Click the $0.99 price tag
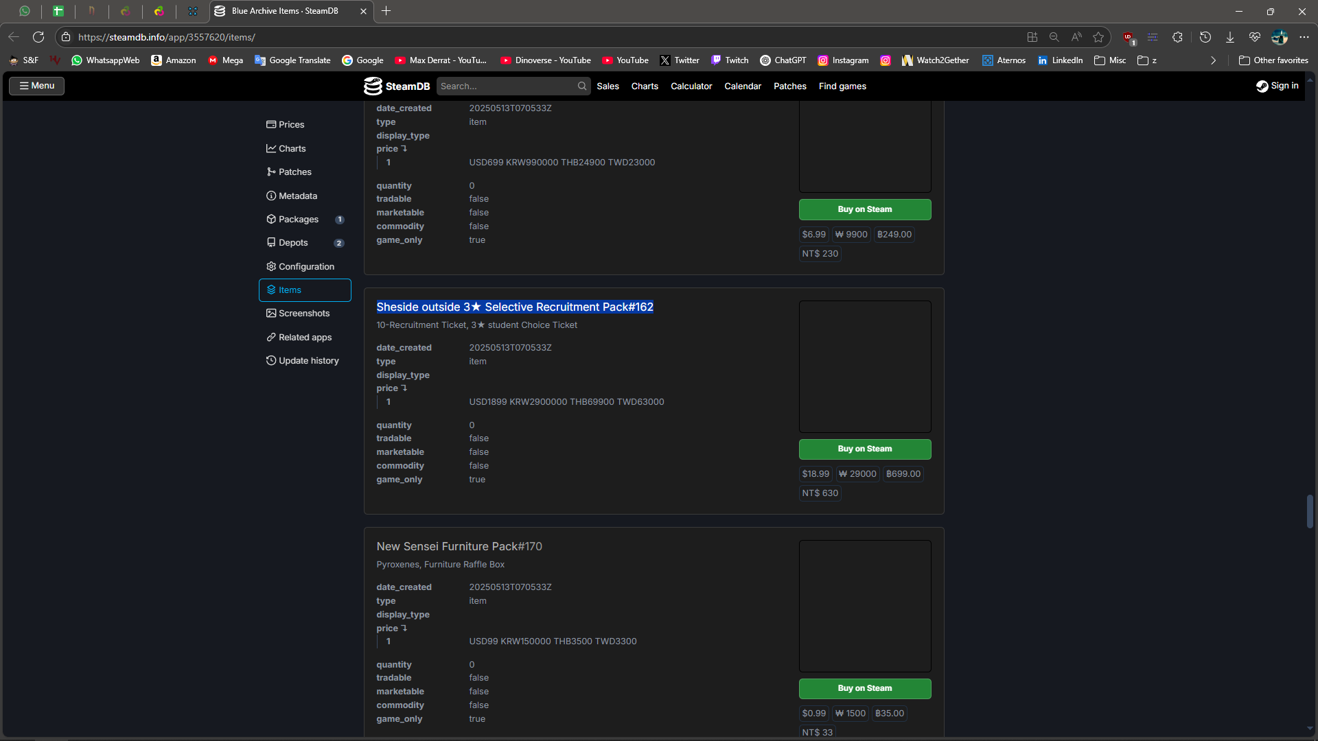The width and height of the screenshot is (1318, 741). click(814, 713)
